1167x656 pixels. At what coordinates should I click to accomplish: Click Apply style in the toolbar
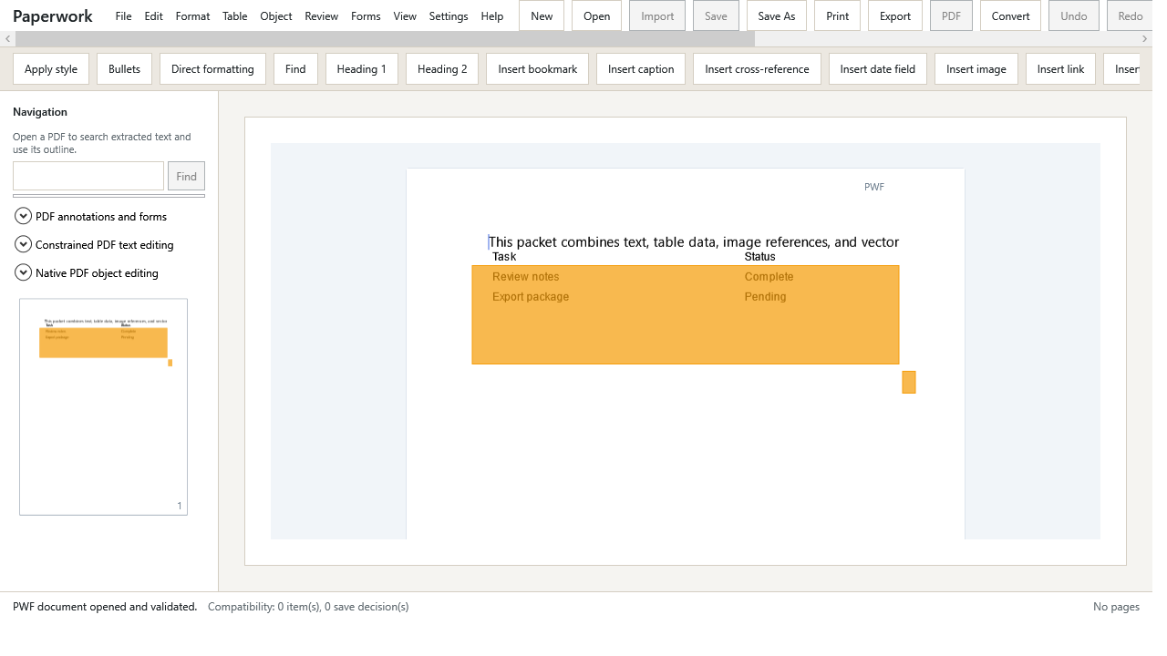(51, 69)
